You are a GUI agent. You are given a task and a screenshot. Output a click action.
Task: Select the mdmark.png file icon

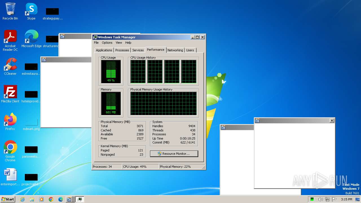(x=31, y=124)
